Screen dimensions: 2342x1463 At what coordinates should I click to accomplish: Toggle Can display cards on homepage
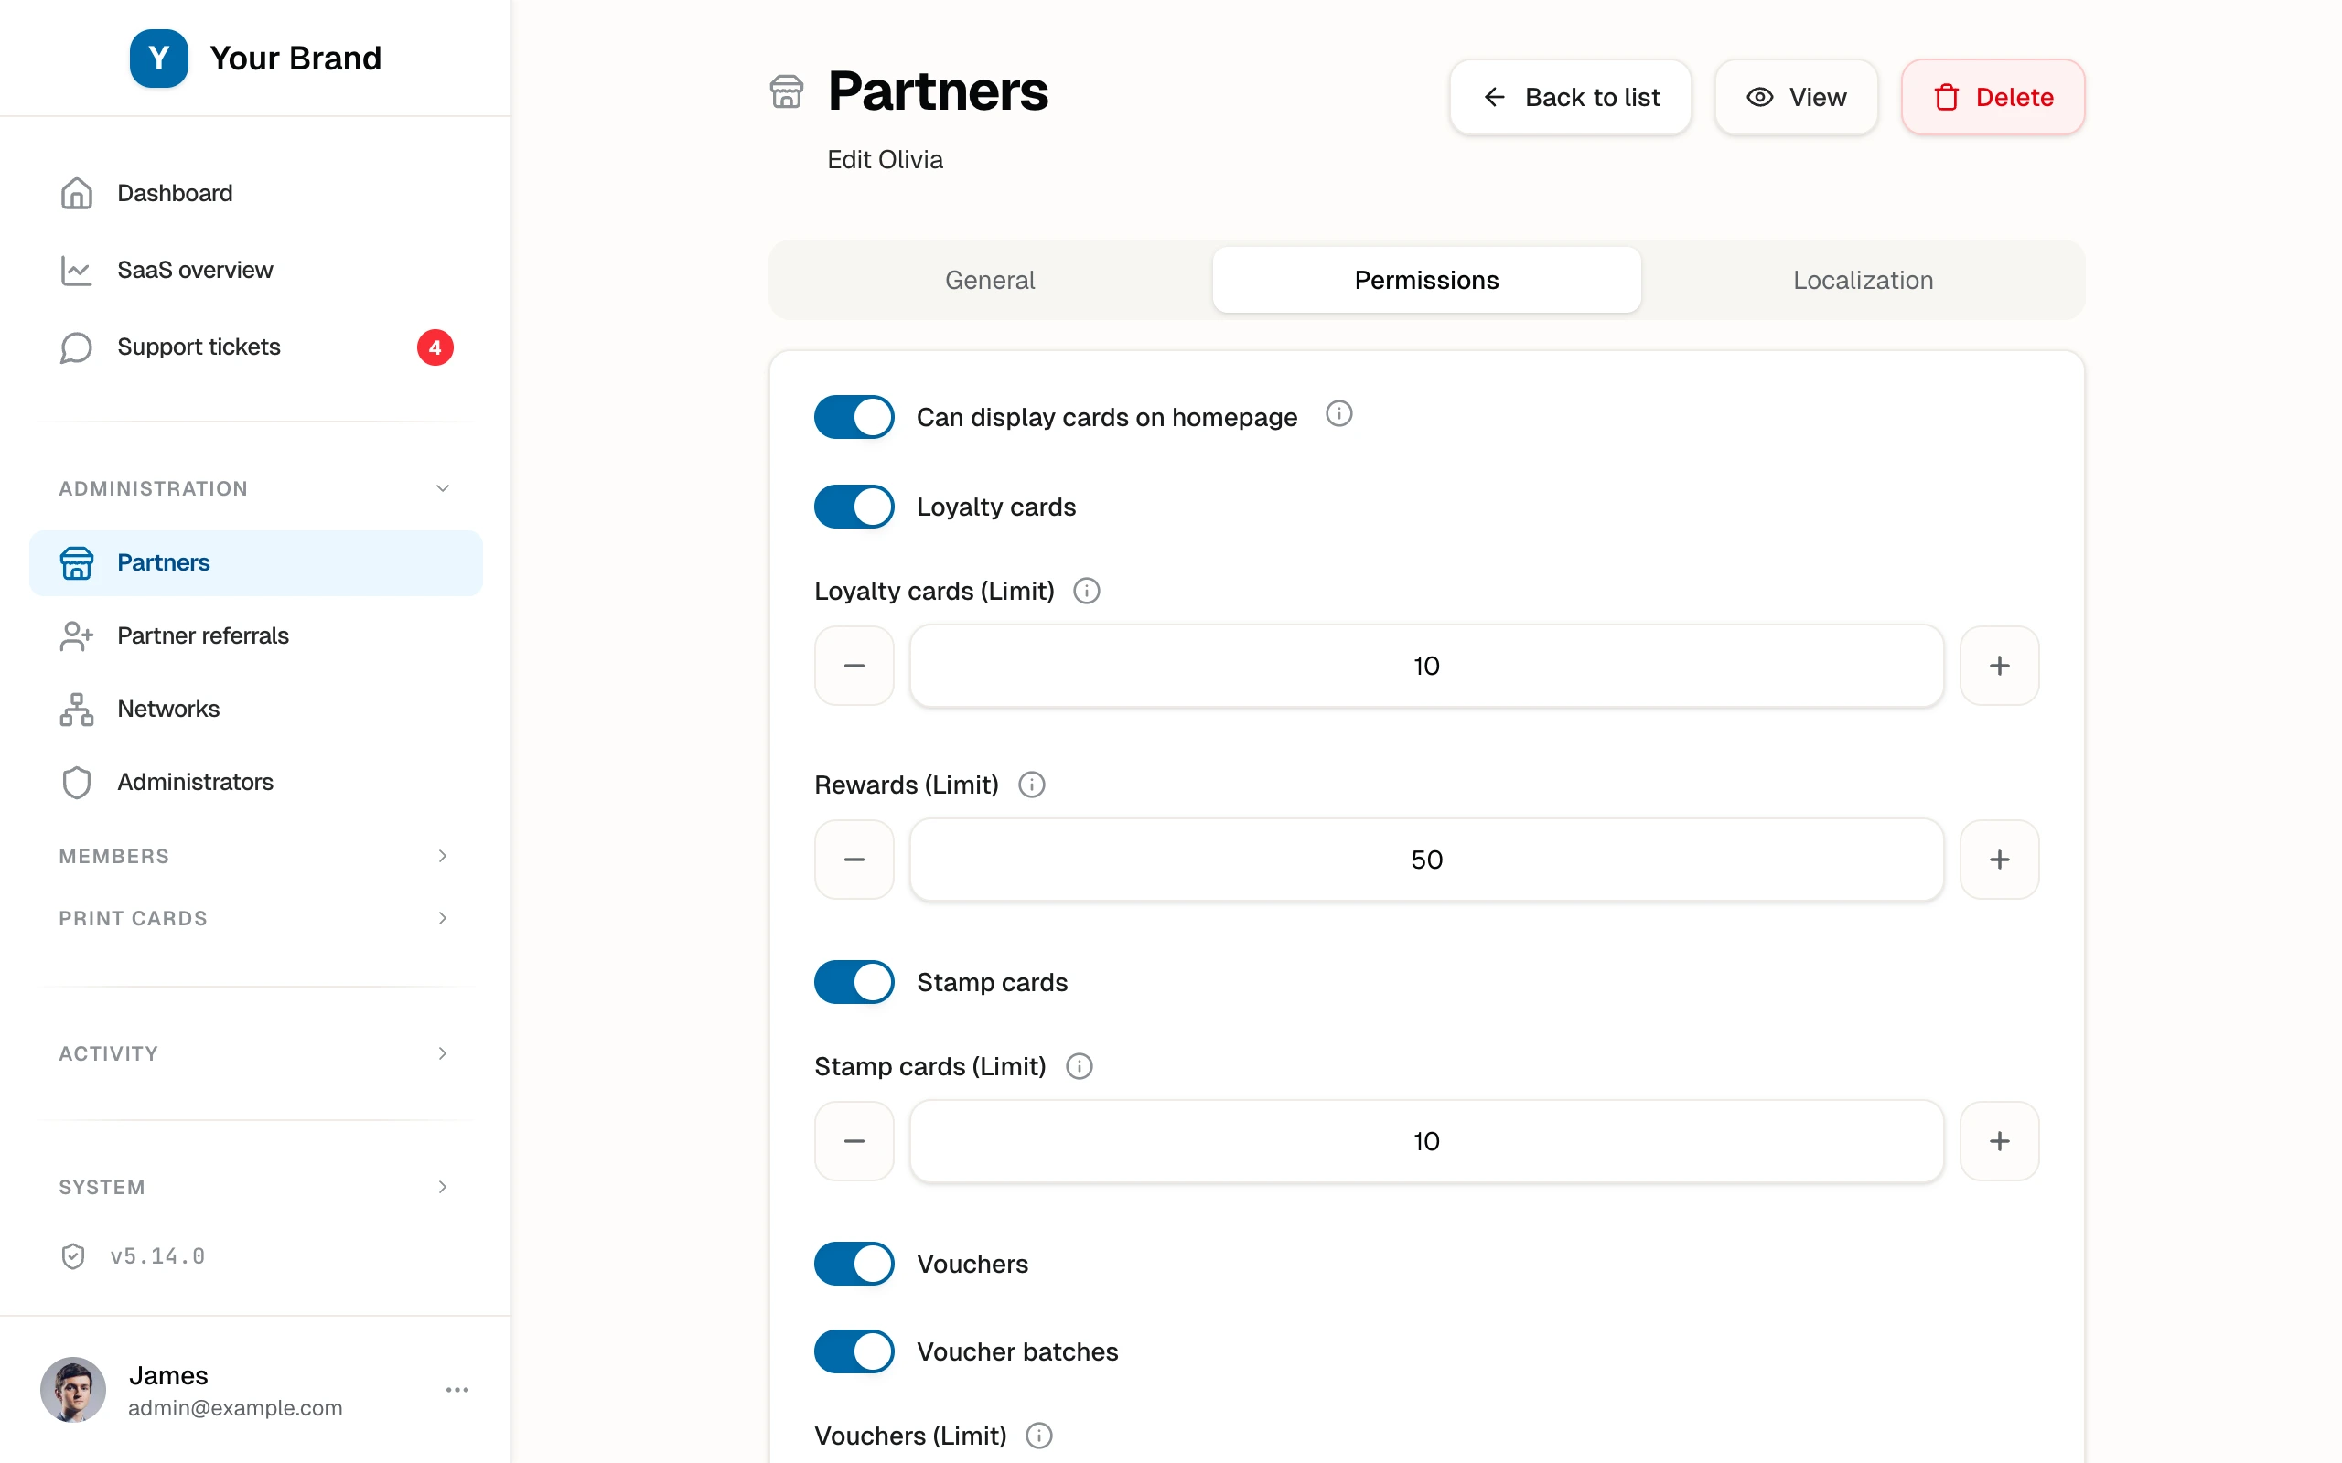coord(854,417)
